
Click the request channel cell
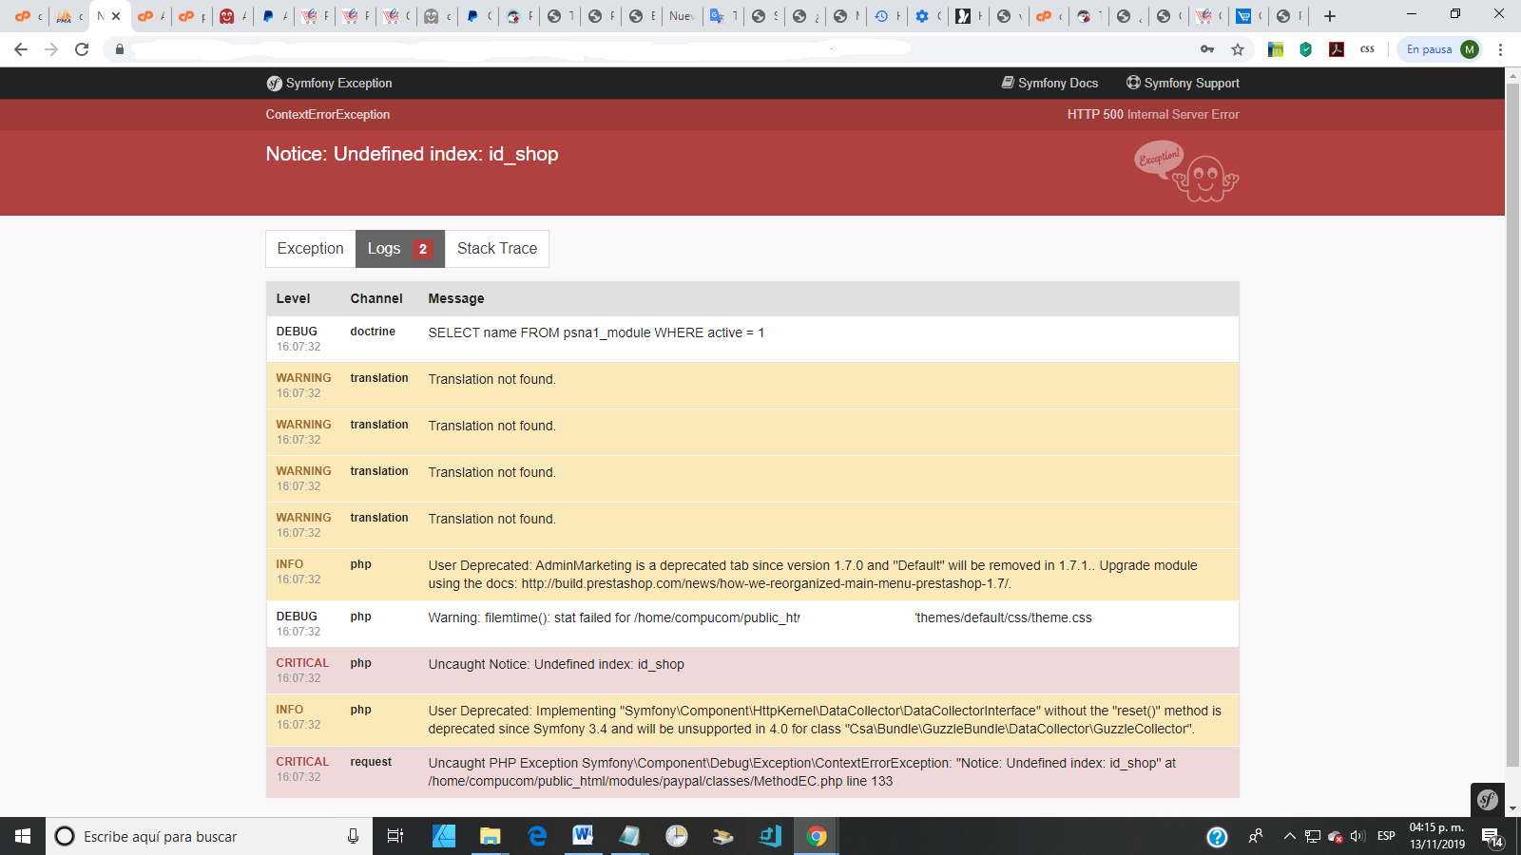[371, 762]
